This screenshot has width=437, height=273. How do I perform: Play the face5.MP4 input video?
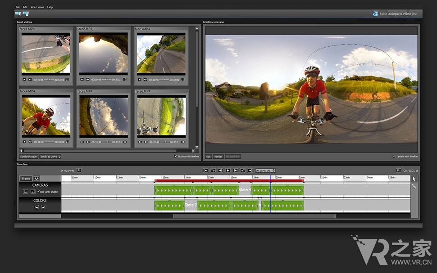coord(82,142)
